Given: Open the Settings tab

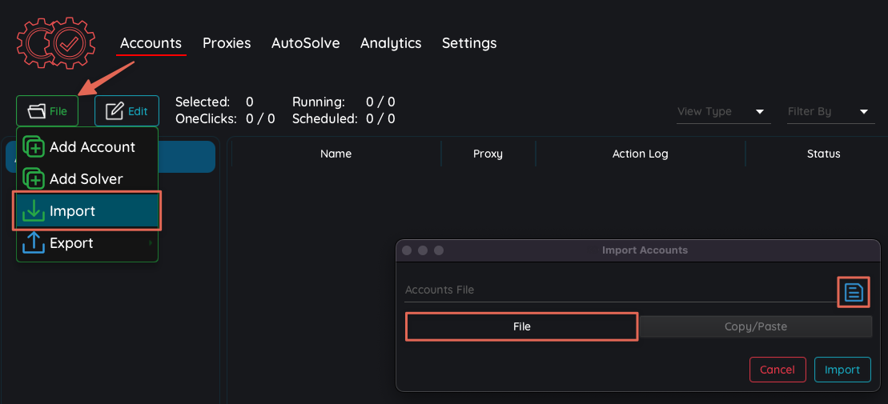Looking at the screenshot, I should click(469, 43).
